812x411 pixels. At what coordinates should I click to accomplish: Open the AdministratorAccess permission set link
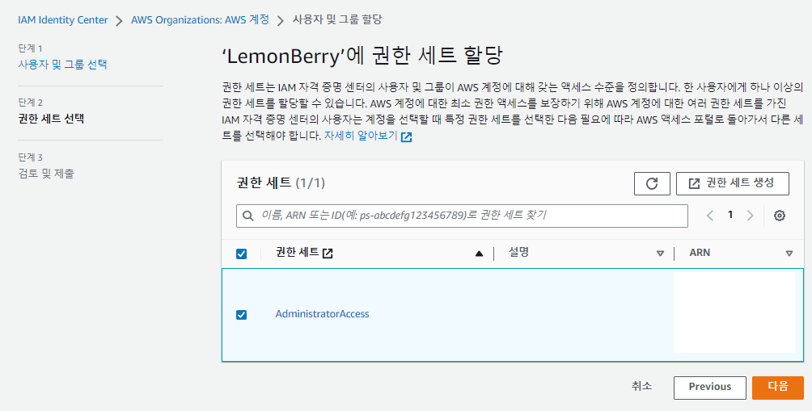pyautogui.click(x=322, y=314)
